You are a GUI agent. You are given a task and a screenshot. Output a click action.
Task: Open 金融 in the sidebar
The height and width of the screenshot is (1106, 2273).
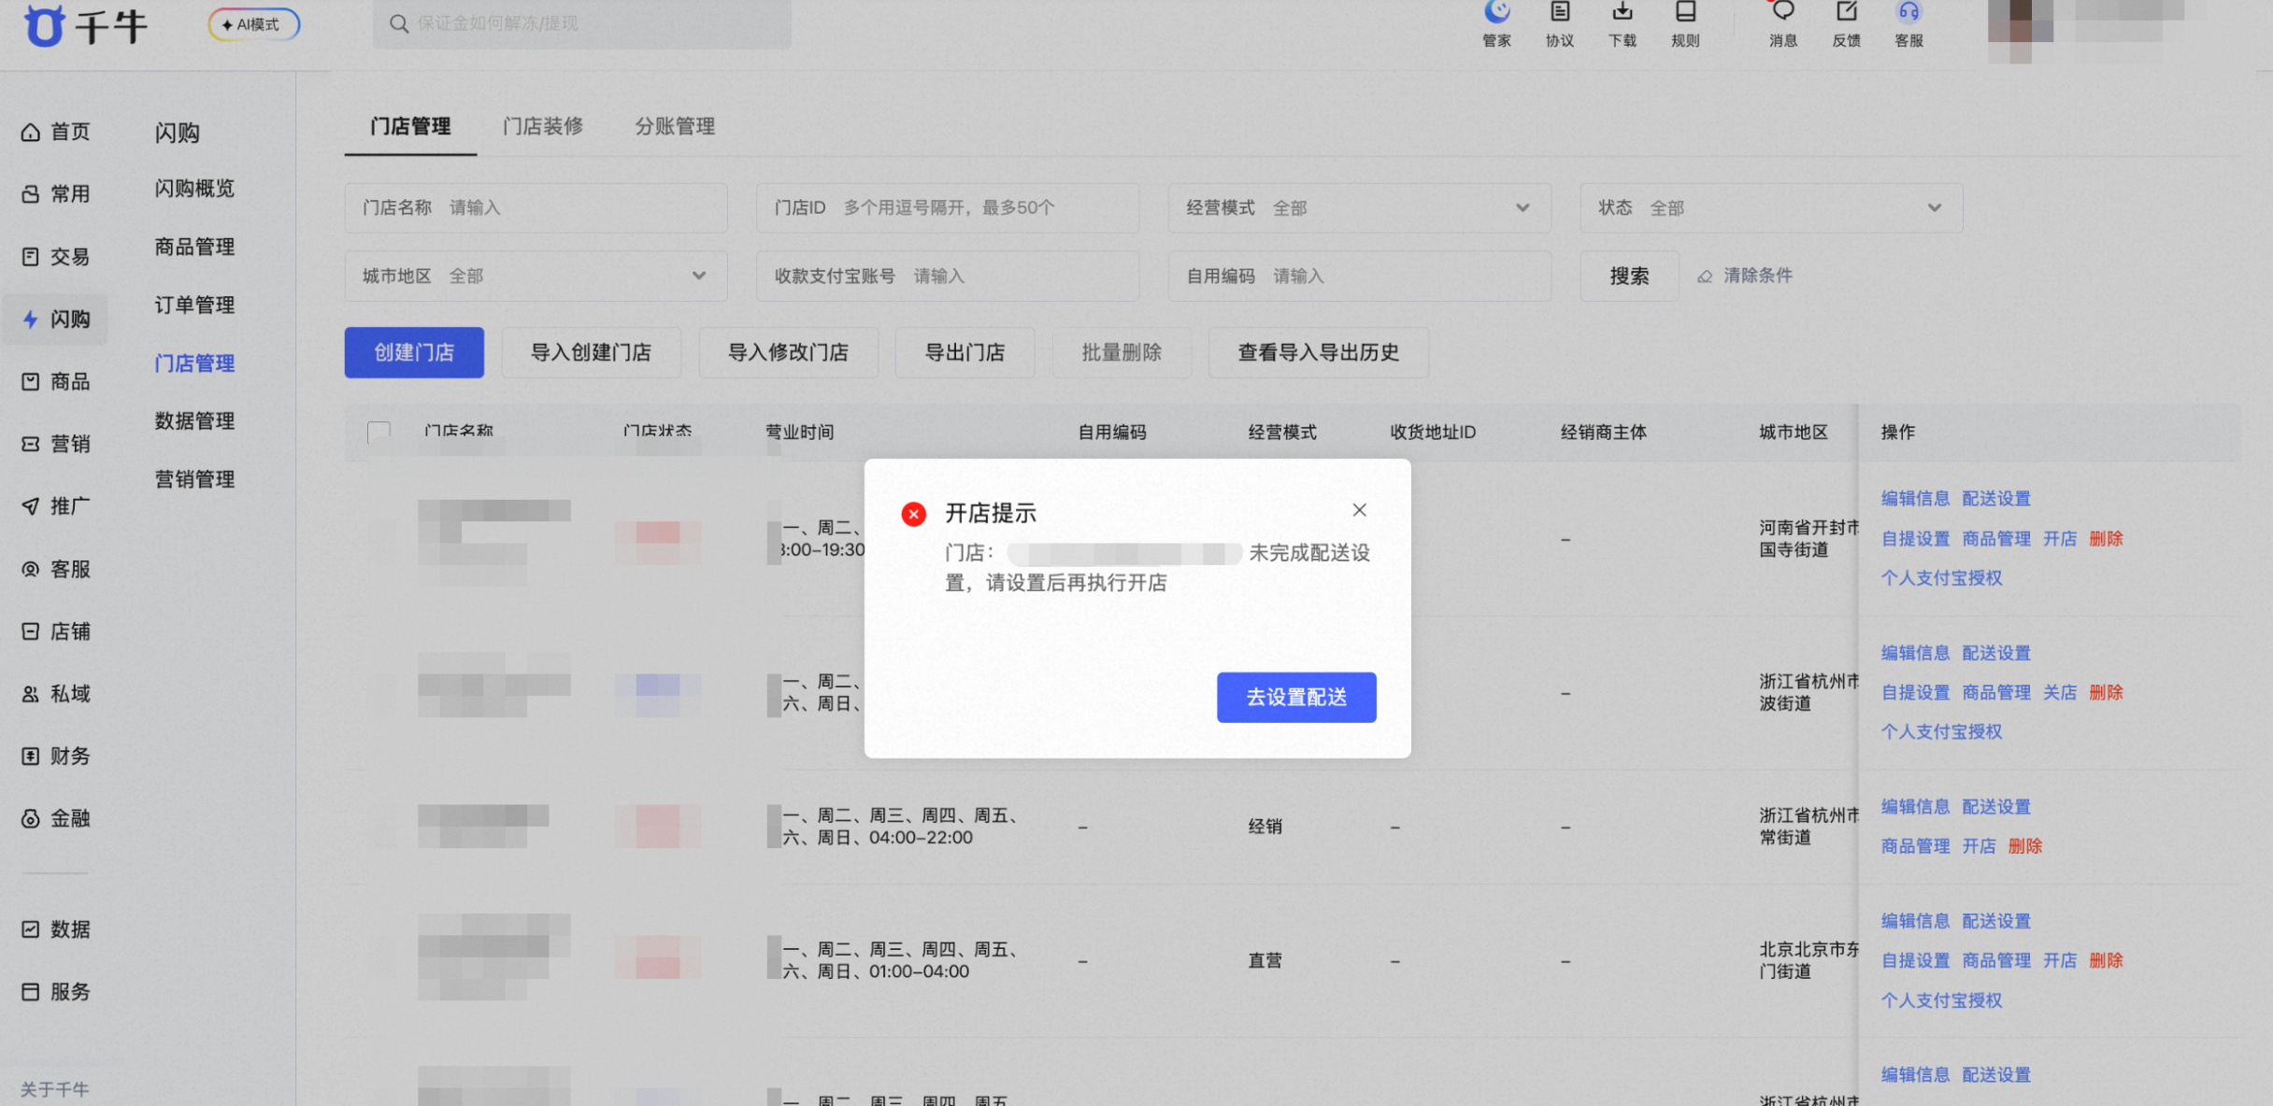tap(55, 818)
